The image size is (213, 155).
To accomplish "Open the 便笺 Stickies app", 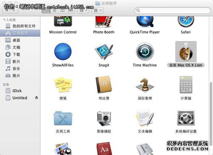I will [x=63, y=85].
